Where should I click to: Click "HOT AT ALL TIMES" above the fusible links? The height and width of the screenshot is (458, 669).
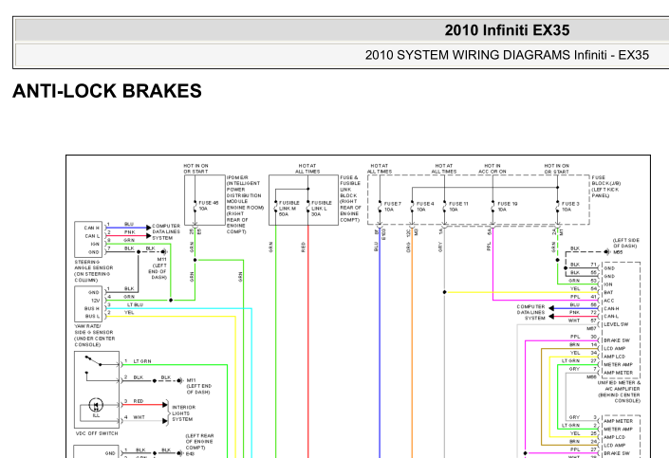[x=307, y=169]
